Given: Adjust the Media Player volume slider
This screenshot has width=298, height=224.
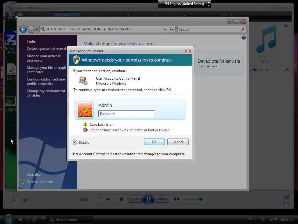Looking at the screenshot, I should tap(193, 199).
